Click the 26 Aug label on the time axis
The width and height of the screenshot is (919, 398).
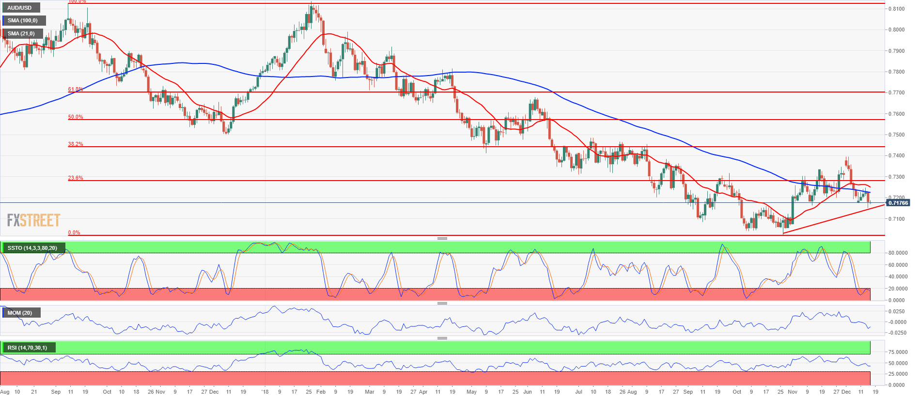(628, 392)
